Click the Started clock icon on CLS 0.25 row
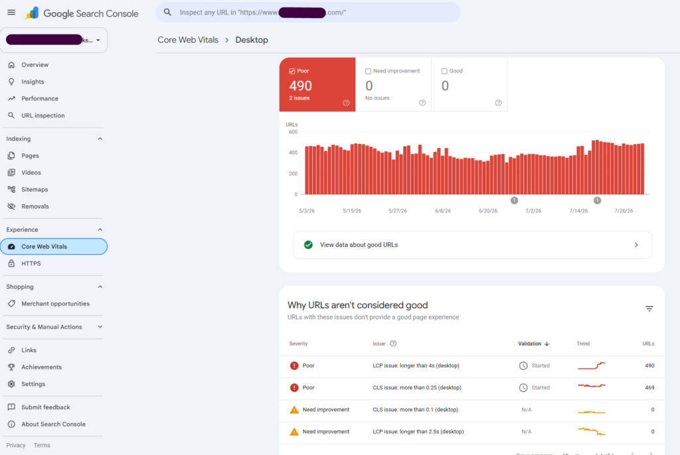Image resolution: width=680 pixels, height=455 pixels. pos(523,388)
